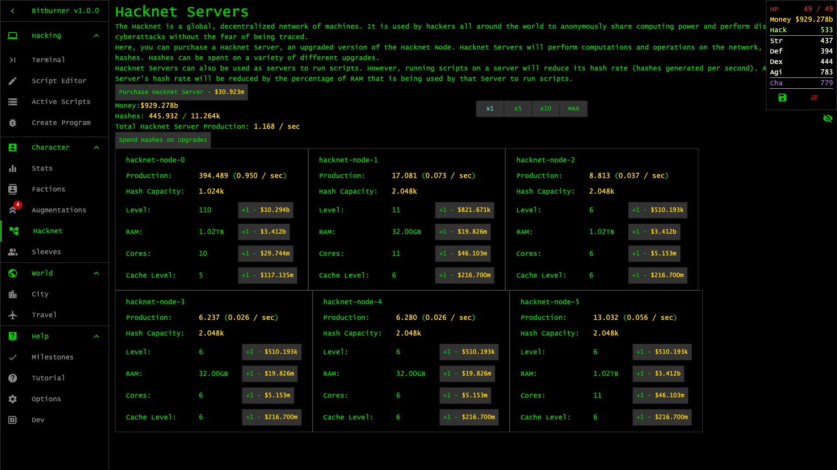Viewport: 837px width, 470px height.
Task: Click the Script Editor pencil icon
Action: (13, 81)
